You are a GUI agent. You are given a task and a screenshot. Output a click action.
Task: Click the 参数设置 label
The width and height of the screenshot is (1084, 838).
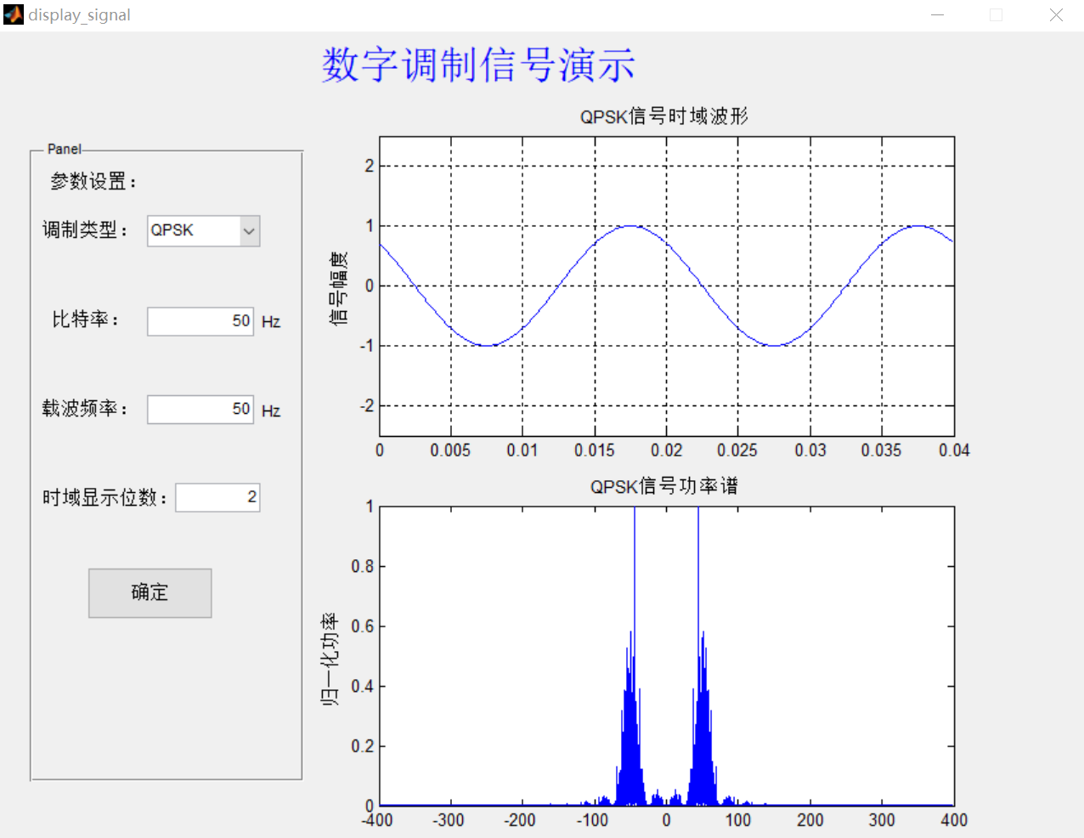(x=93, y=181)
